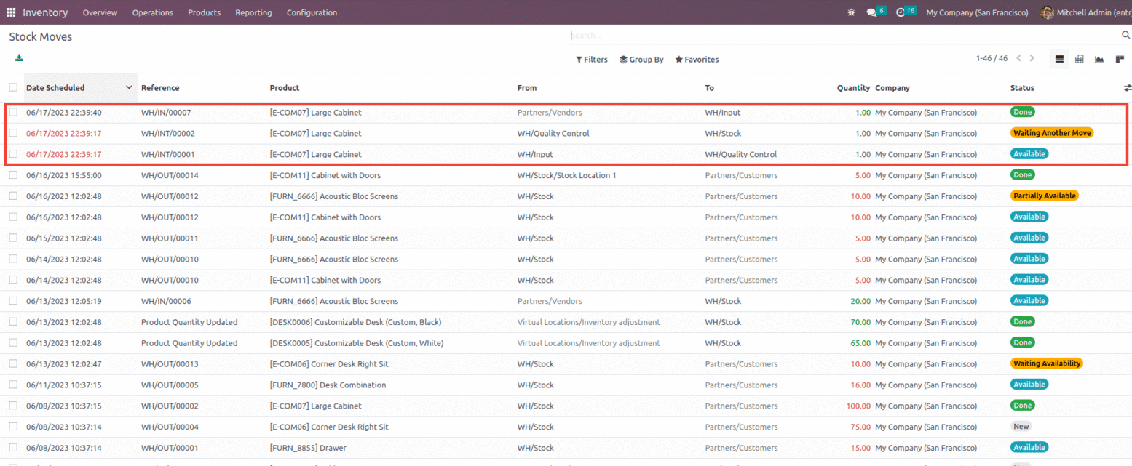Open the apps grid menu
This screenshot has width=1132, height=466.
click(11, 12)
